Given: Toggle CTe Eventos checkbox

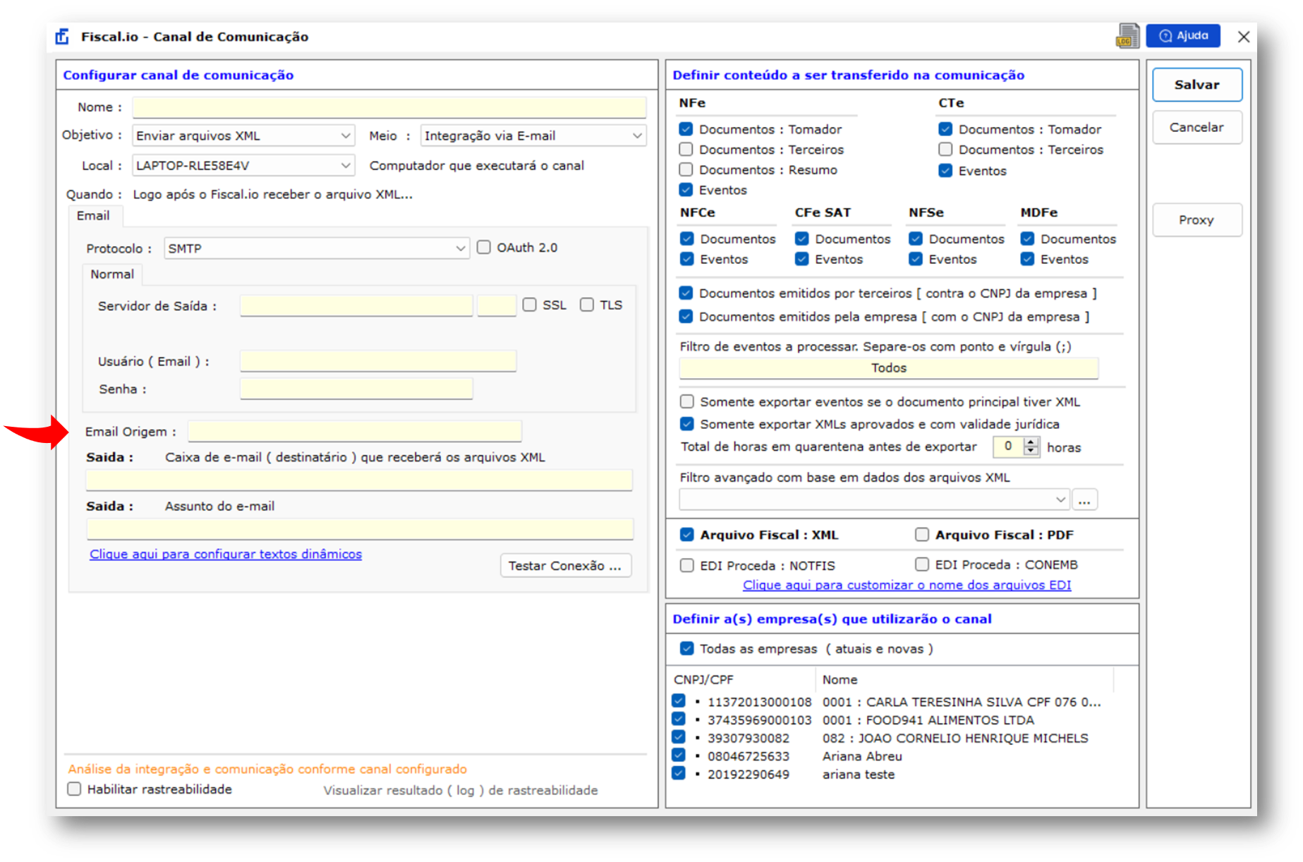Looking at the screenshot, I should point(946,171).
